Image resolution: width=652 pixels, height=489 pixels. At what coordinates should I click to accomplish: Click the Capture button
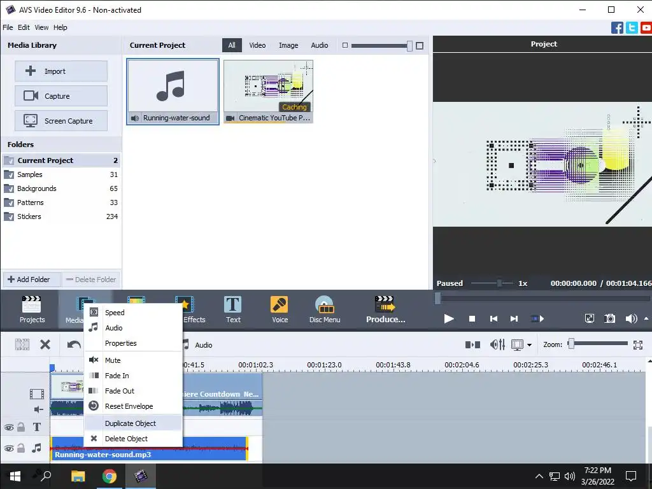61,96
